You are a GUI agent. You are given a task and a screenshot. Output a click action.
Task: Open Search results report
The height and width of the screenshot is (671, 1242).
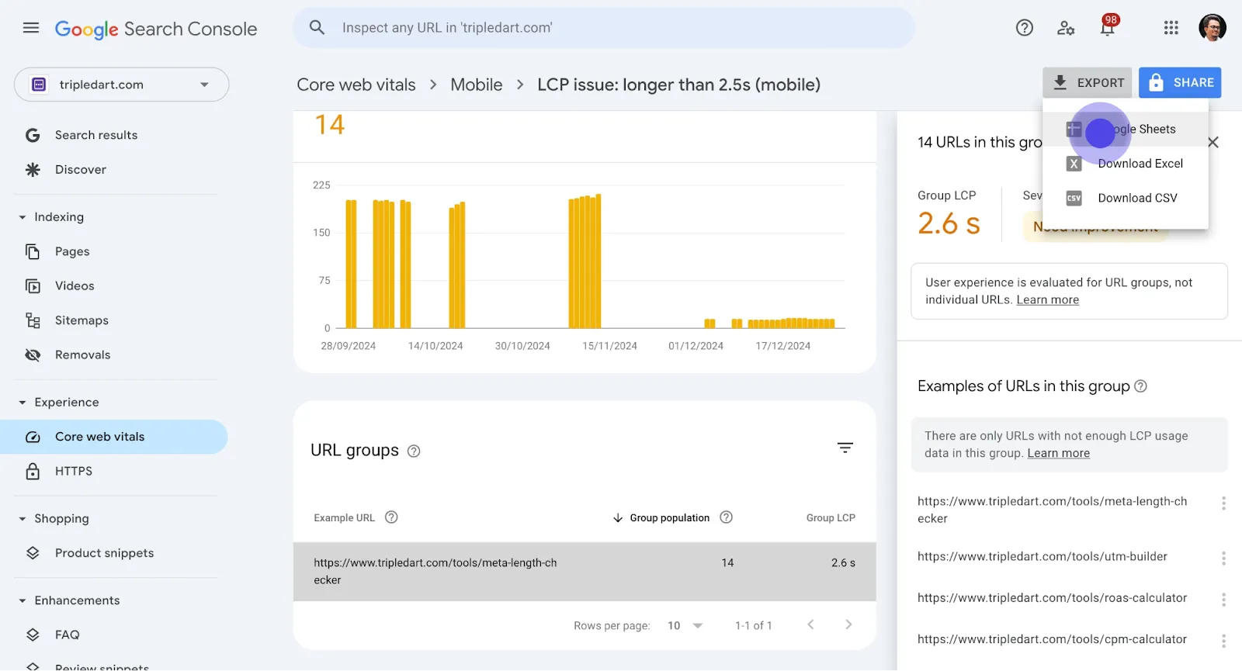click(96, 135)
